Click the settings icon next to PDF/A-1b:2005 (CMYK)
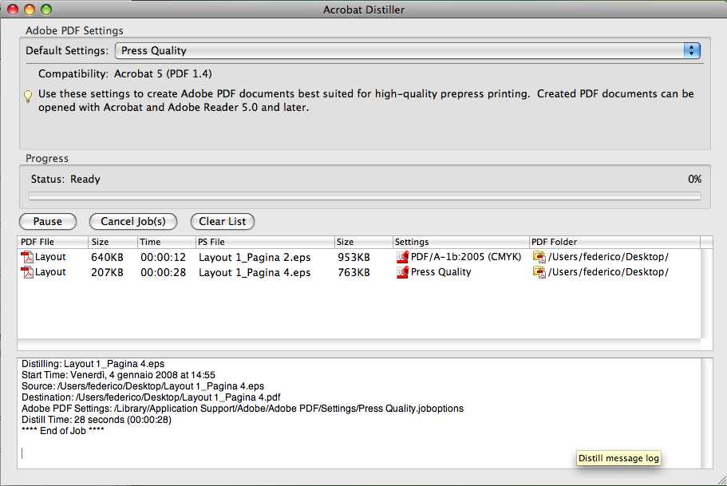The width and height of the screenshot is (727, 486). 402,257
